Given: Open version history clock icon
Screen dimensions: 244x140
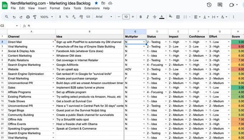Looking at the screenshot, I should 209,5.
